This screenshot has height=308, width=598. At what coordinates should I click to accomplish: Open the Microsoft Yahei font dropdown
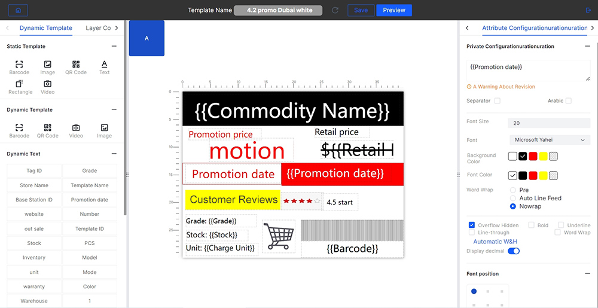pos(549,140)
